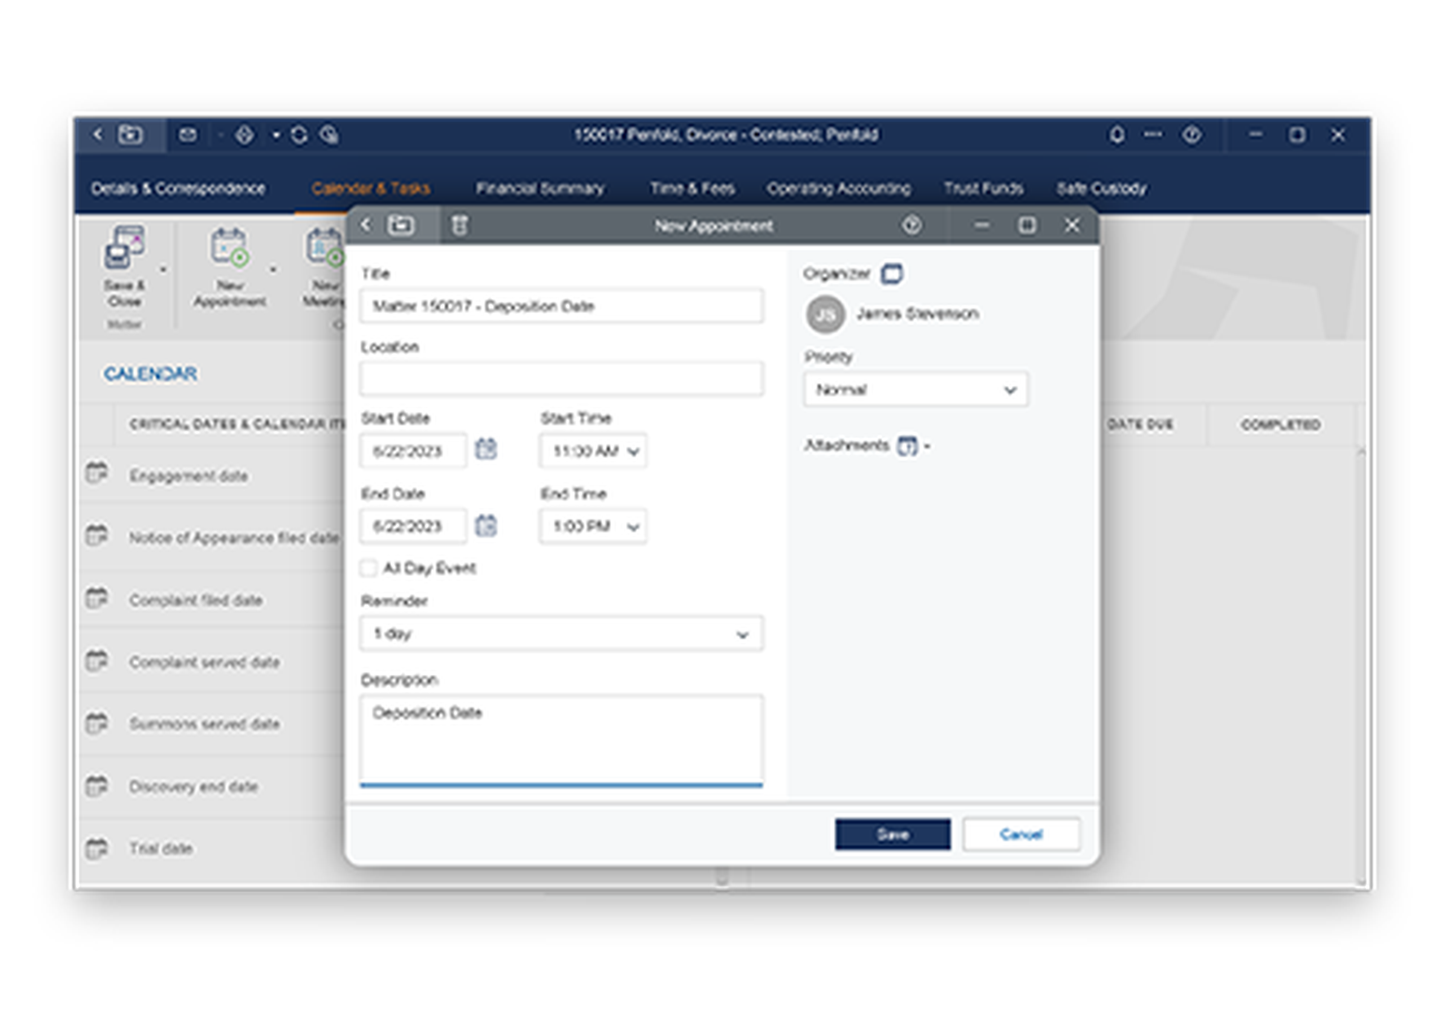
Task: Click the notification bell icon in title bar
Action: click(x=1116, y=135)
